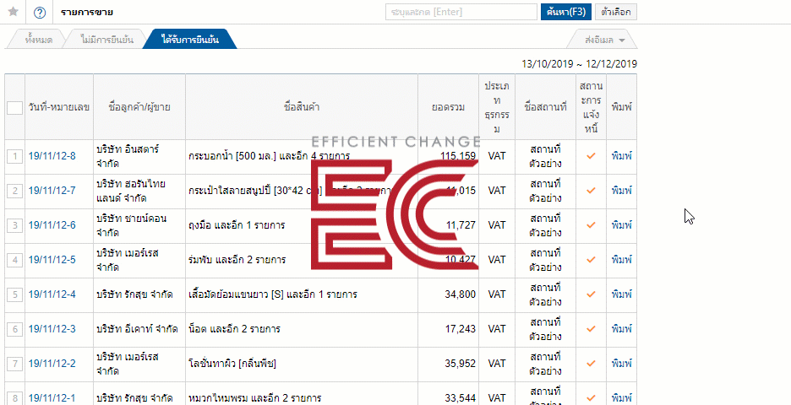Toggle the select-all header checkbox
This screenshot has height=405, width=791.
(14, 107)
